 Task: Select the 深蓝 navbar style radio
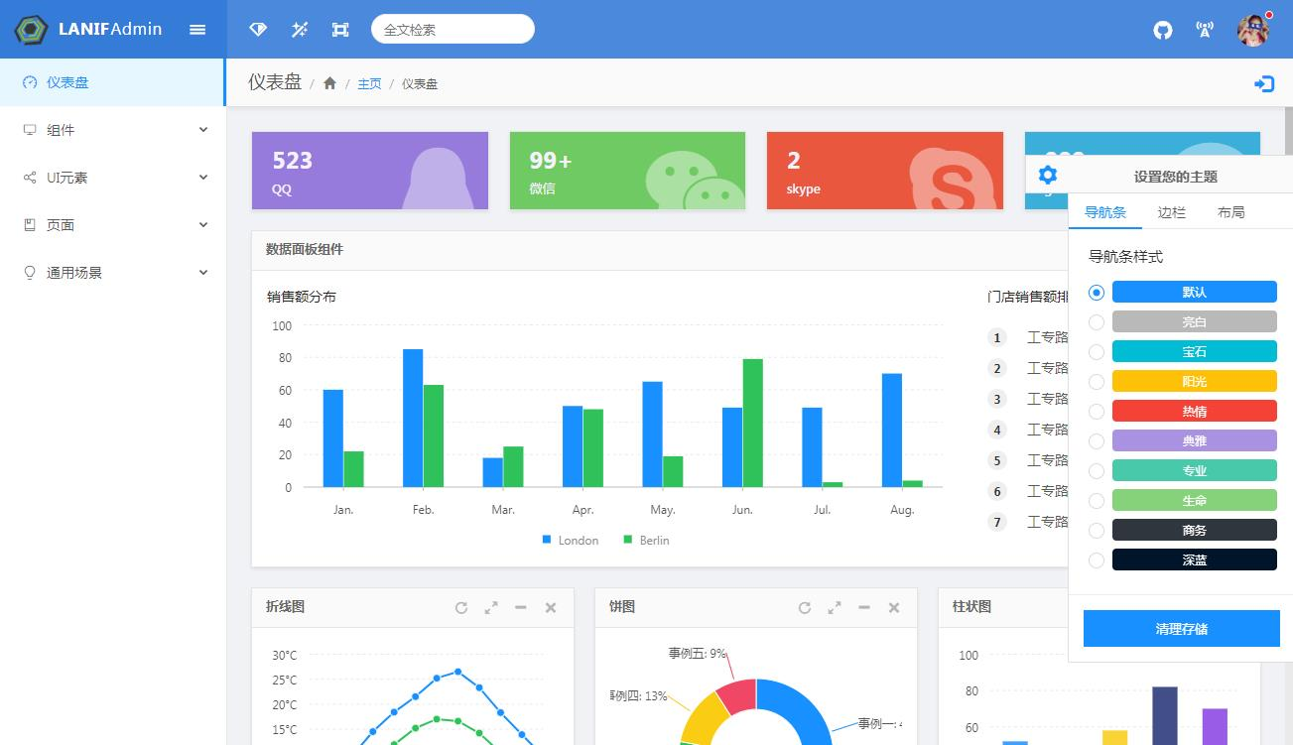1097,560
